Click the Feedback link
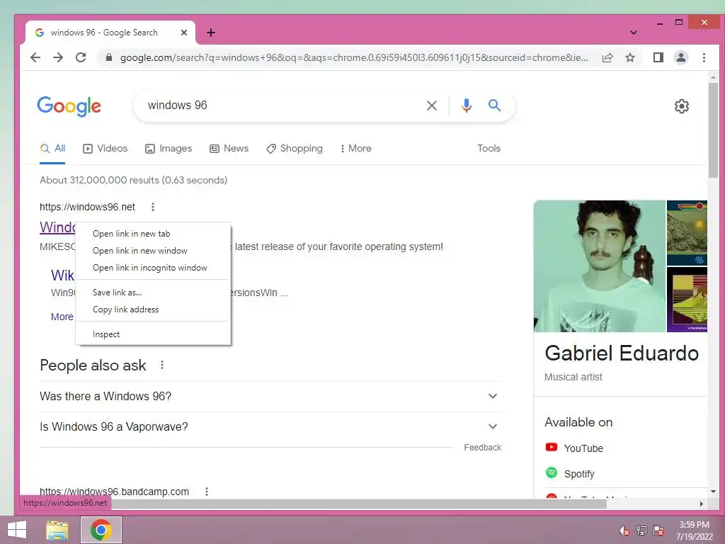This screenshot has height=544, width=725. tap(482, 448)
